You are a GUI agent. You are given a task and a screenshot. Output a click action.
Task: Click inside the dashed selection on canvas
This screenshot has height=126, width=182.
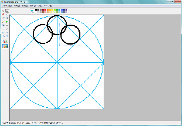[70, 35]
